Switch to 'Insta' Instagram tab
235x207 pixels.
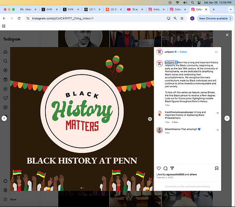click(156, 9)
